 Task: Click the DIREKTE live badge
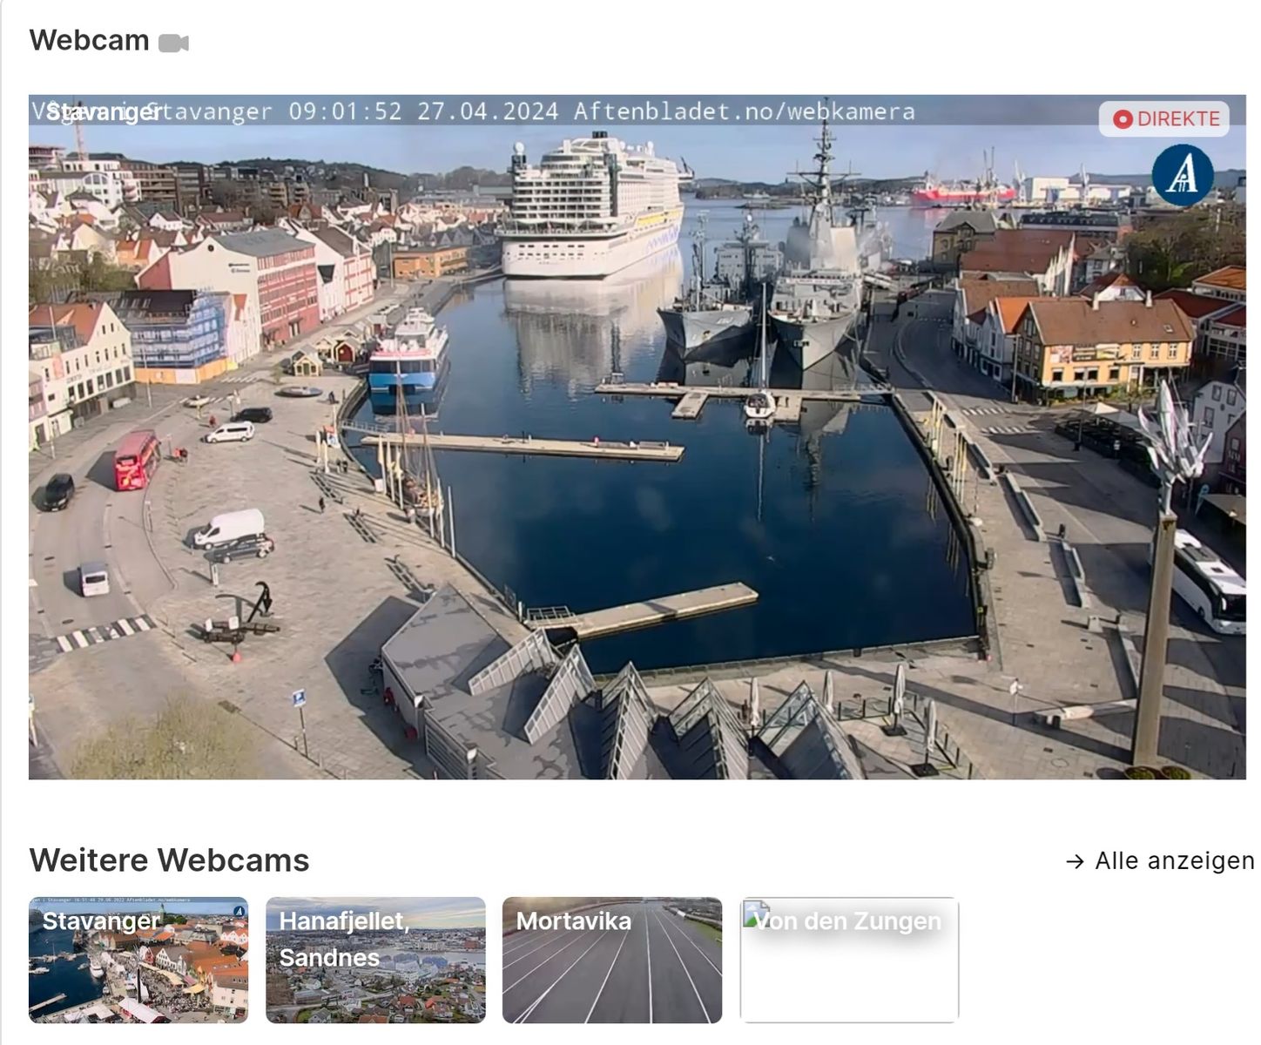[x=1163, y=119]
